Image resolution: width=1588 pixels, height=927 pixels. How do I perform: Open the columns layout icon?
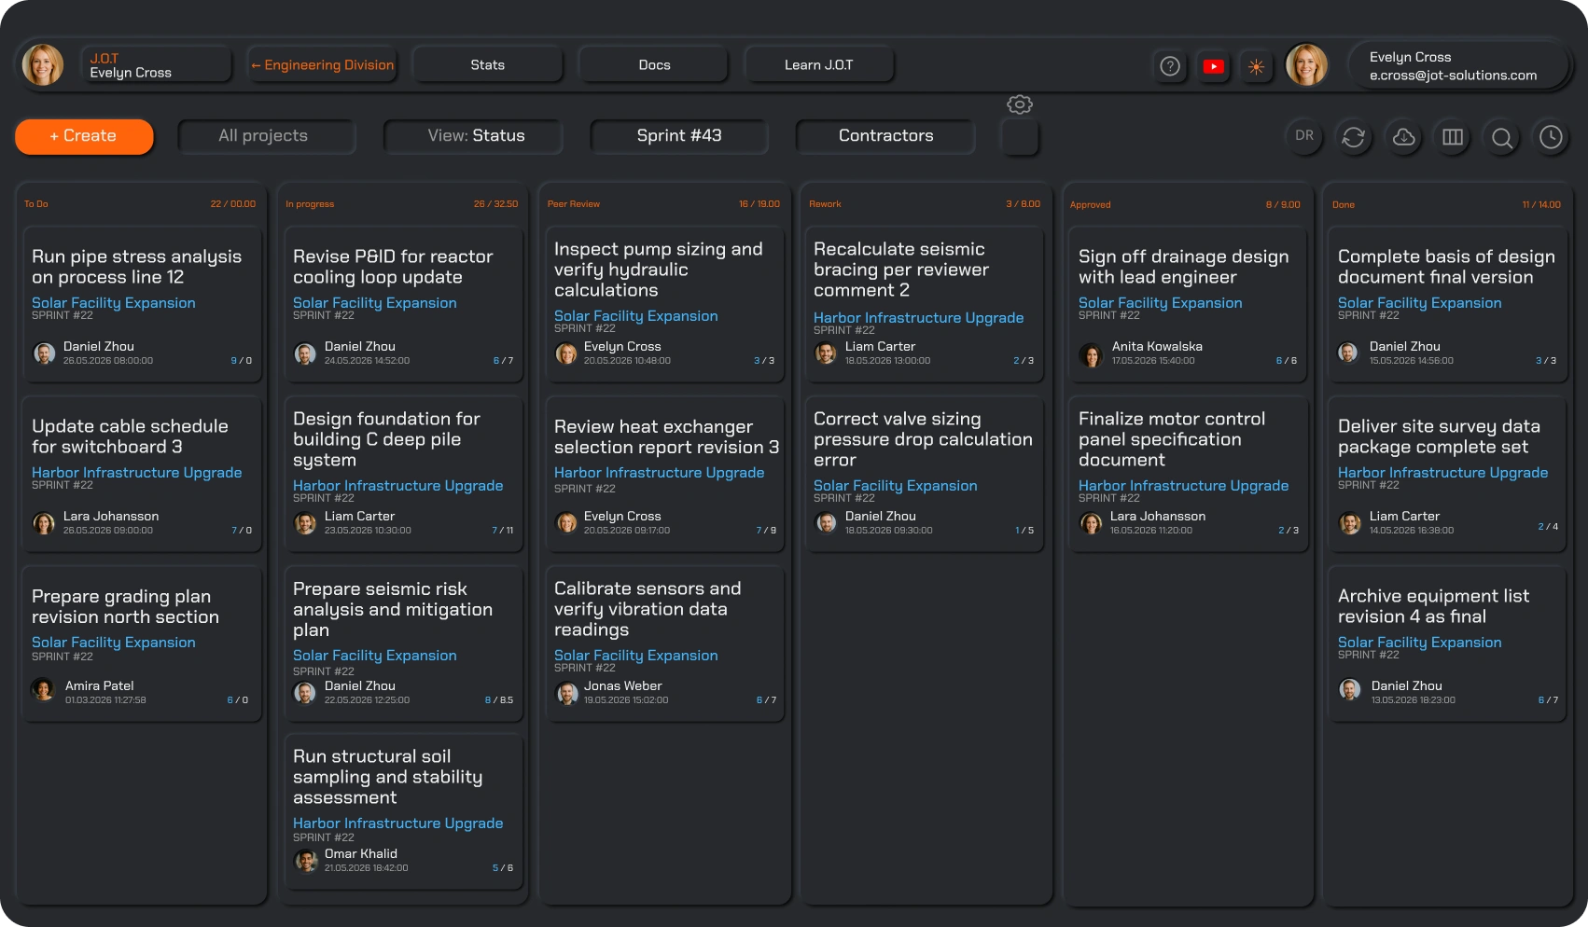tap(1453, 137)
